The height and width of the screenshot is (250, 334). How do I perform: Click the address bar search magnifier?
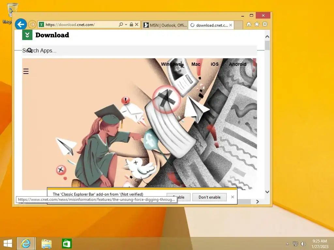[121, 25]
